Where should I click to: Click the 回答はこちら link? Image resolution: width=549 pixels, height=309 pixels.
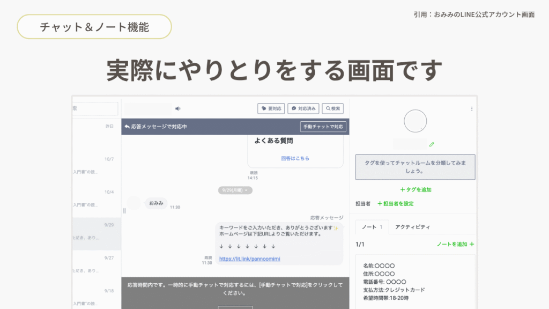pyautogui.click(x=295, y=158)
